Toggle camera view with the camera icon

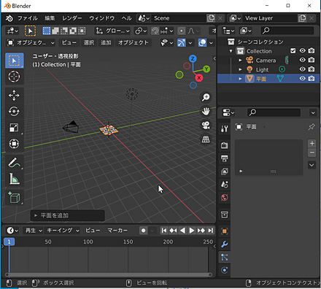click(206, 126)
